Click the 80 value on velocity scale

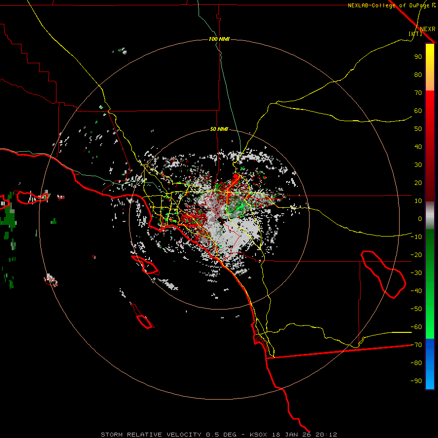tap(418, 74)
